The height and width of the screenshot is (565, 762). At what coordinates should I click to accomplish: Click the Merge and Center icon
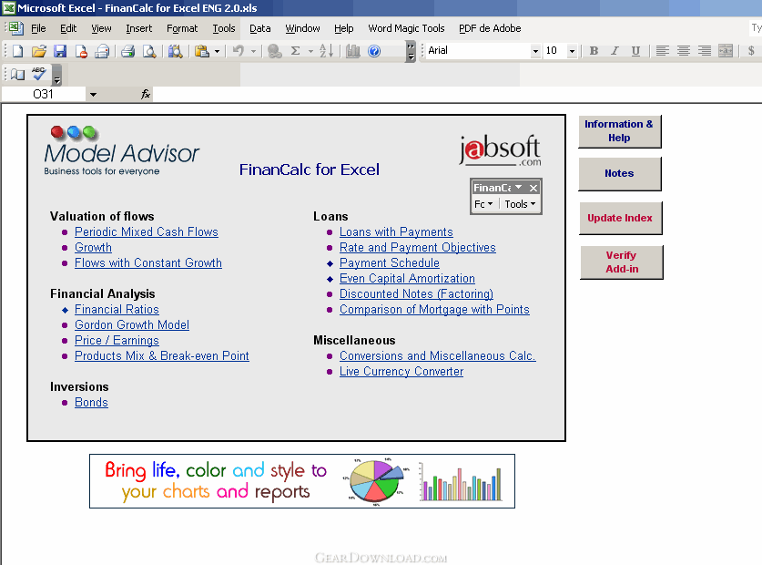[726, 51]
